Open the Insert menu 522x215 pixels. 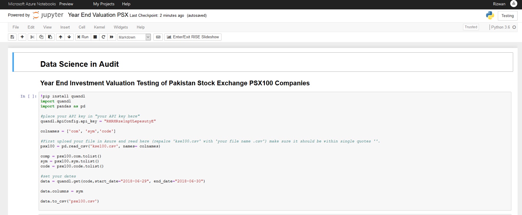[65, 27]
